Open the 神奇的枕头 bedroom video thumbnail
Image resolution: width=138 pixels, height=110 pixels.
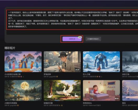click(x=101, y=91)
